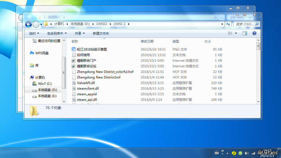The image size is (281, 158).
Task: Select 本地磁盘 (D:) in the breadcrumb
Action: click(x=80, y=24)
